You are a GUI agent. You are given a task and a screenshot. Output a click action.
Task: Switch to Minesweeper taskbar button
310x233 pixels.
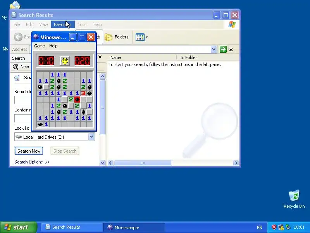point(134,228)
